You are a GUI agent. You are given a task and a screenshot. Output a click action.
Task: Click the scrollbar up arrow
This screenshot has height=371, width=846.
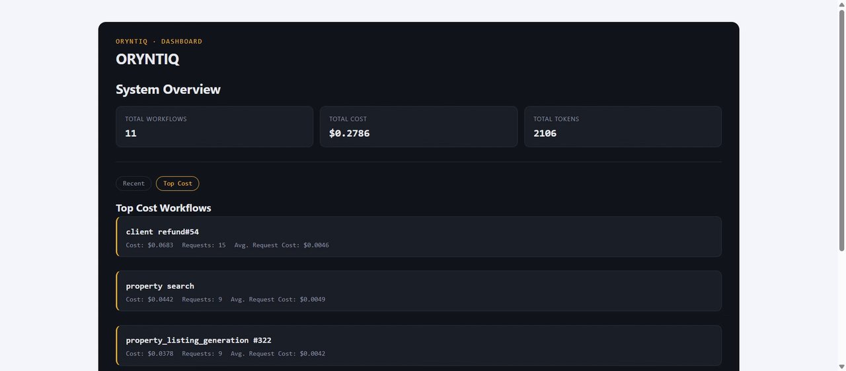pos(841,5)
